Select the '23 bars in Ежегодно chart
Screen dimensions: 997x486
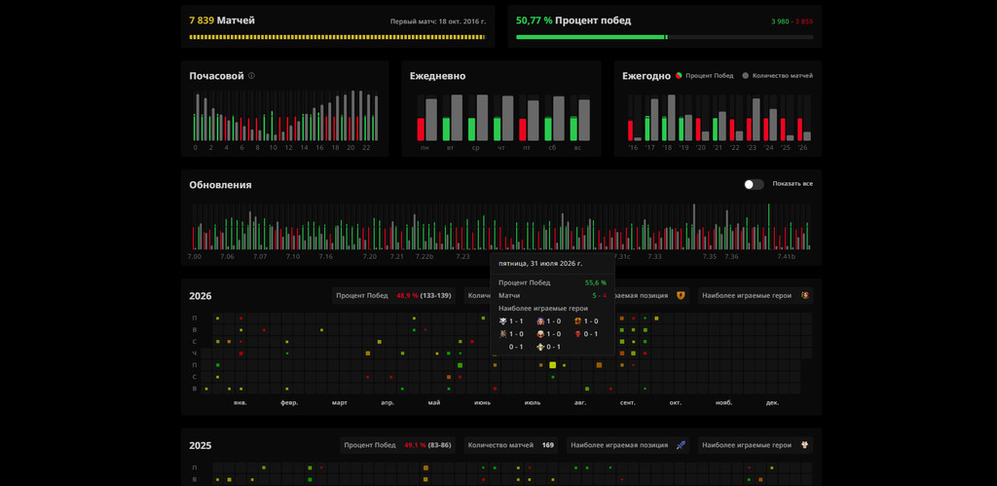(753, 118)
